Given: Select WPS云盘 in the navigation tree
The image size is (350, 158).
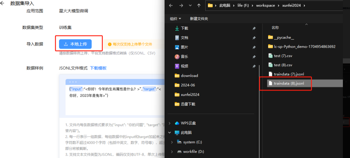Looking at the screenshot, I should pos(185,123).
